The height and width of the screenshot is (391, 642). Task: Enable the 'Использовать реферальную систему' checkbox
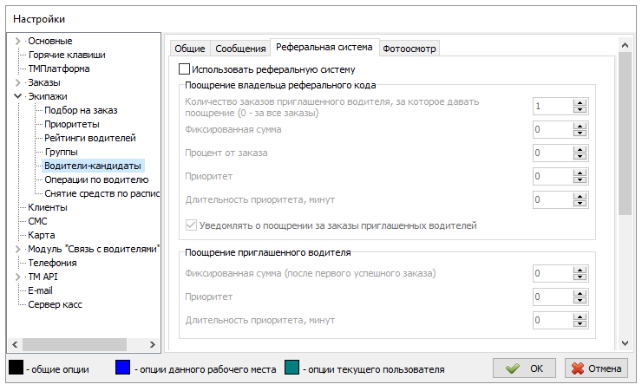point(184,68)
